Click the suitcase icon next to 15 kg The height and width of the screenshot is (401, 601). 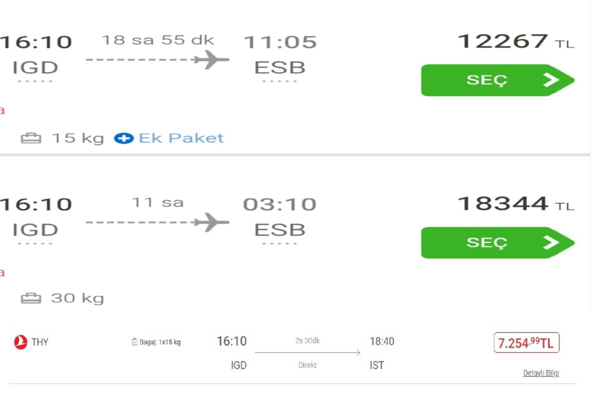pyautogui.click(x=31, y=138)
